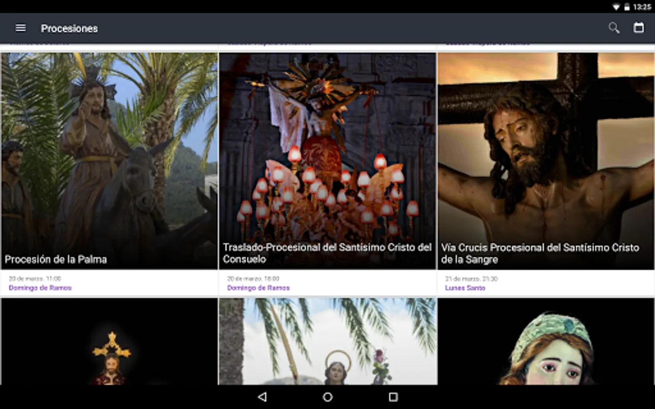Tap the '21 de marzo, 21:30' date
This screenshot has width=655, height=409.
[471, 279]
